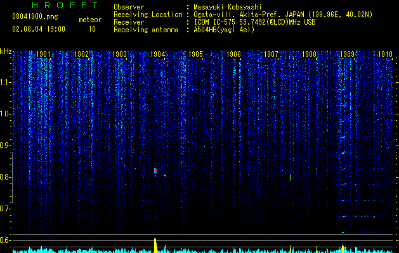This screenshot has width=399, height=253.
Task: Click the ICOM IC-575 53.7492 MHz USB text
Action: point(254,22)
